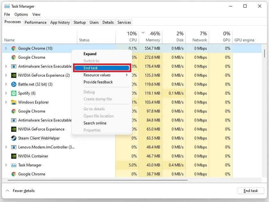Click the Fewer details link
The height and width of the screenshot is (202, 269).
[24, 191]
